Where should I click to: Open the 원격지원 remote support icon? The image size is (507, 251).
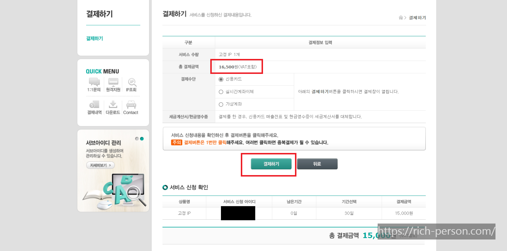[113, 85]
